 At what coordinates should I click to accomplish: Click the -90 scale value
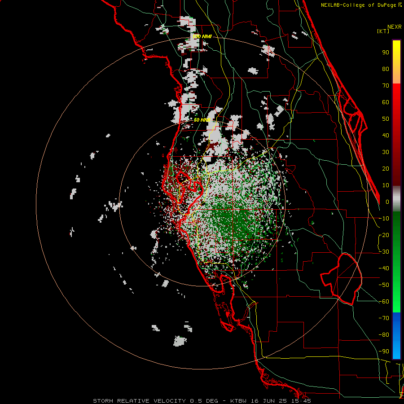(384, 351)
